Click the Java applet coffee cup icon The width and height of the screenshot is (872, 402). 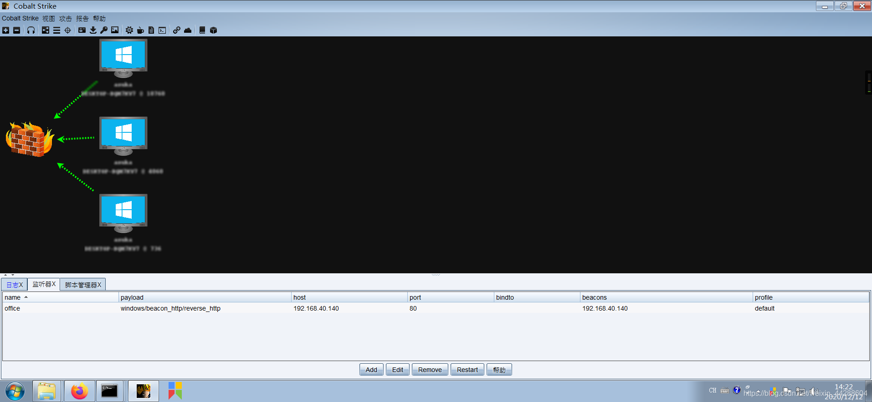pos(140,30)
